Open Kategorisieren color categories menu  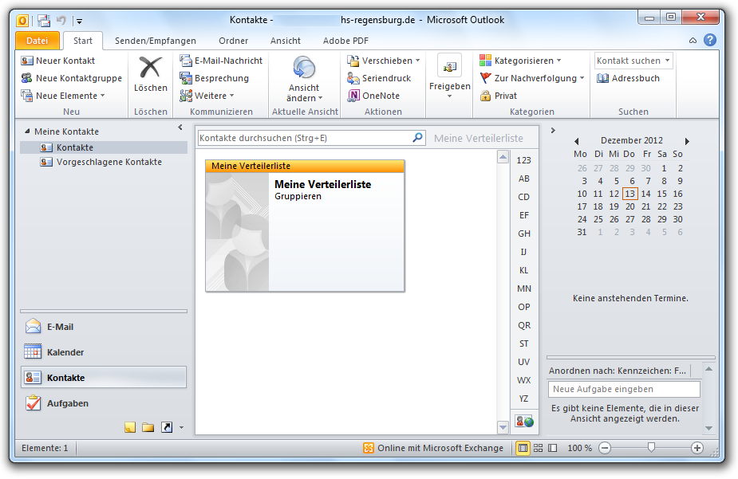(x=520, y=61)
